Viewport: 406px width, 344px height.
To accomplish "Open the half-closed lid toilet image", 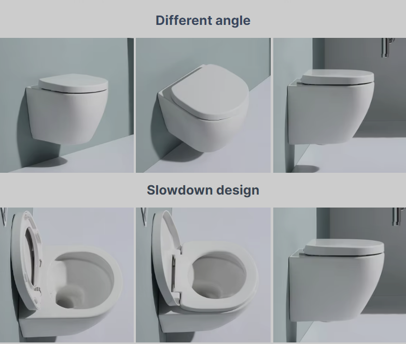I will coord(203,275).
